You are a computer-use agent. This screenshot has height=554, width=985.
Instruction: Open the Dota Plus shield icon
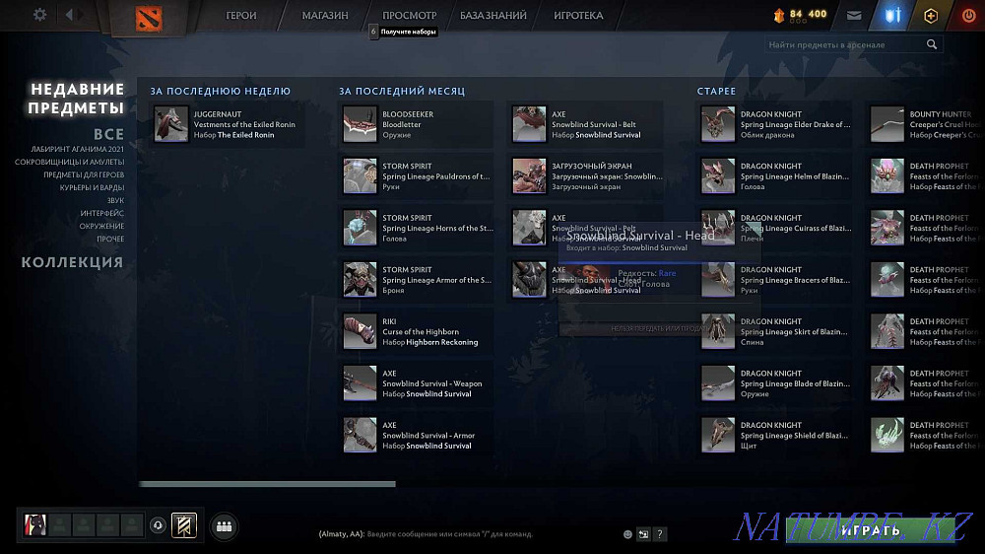tap(893, 16)
